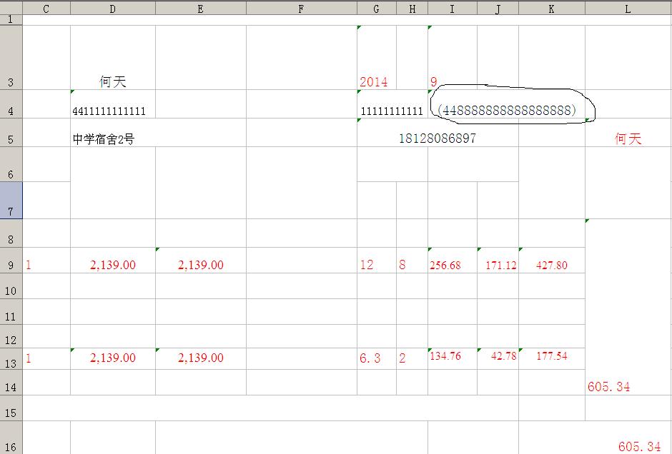Select the 605.34 cell in row 14
The image size is (672, 454).
608,386
